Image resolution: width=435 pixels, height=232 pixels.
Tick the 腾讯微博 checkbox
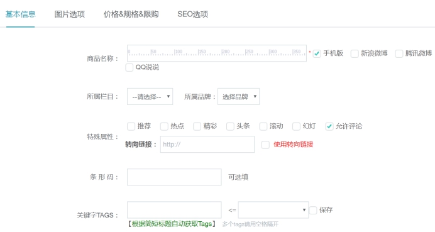coord(399,53)
